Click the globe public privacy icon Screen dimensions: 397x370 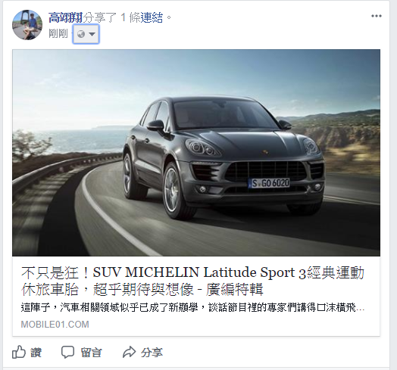pos(81,34)
